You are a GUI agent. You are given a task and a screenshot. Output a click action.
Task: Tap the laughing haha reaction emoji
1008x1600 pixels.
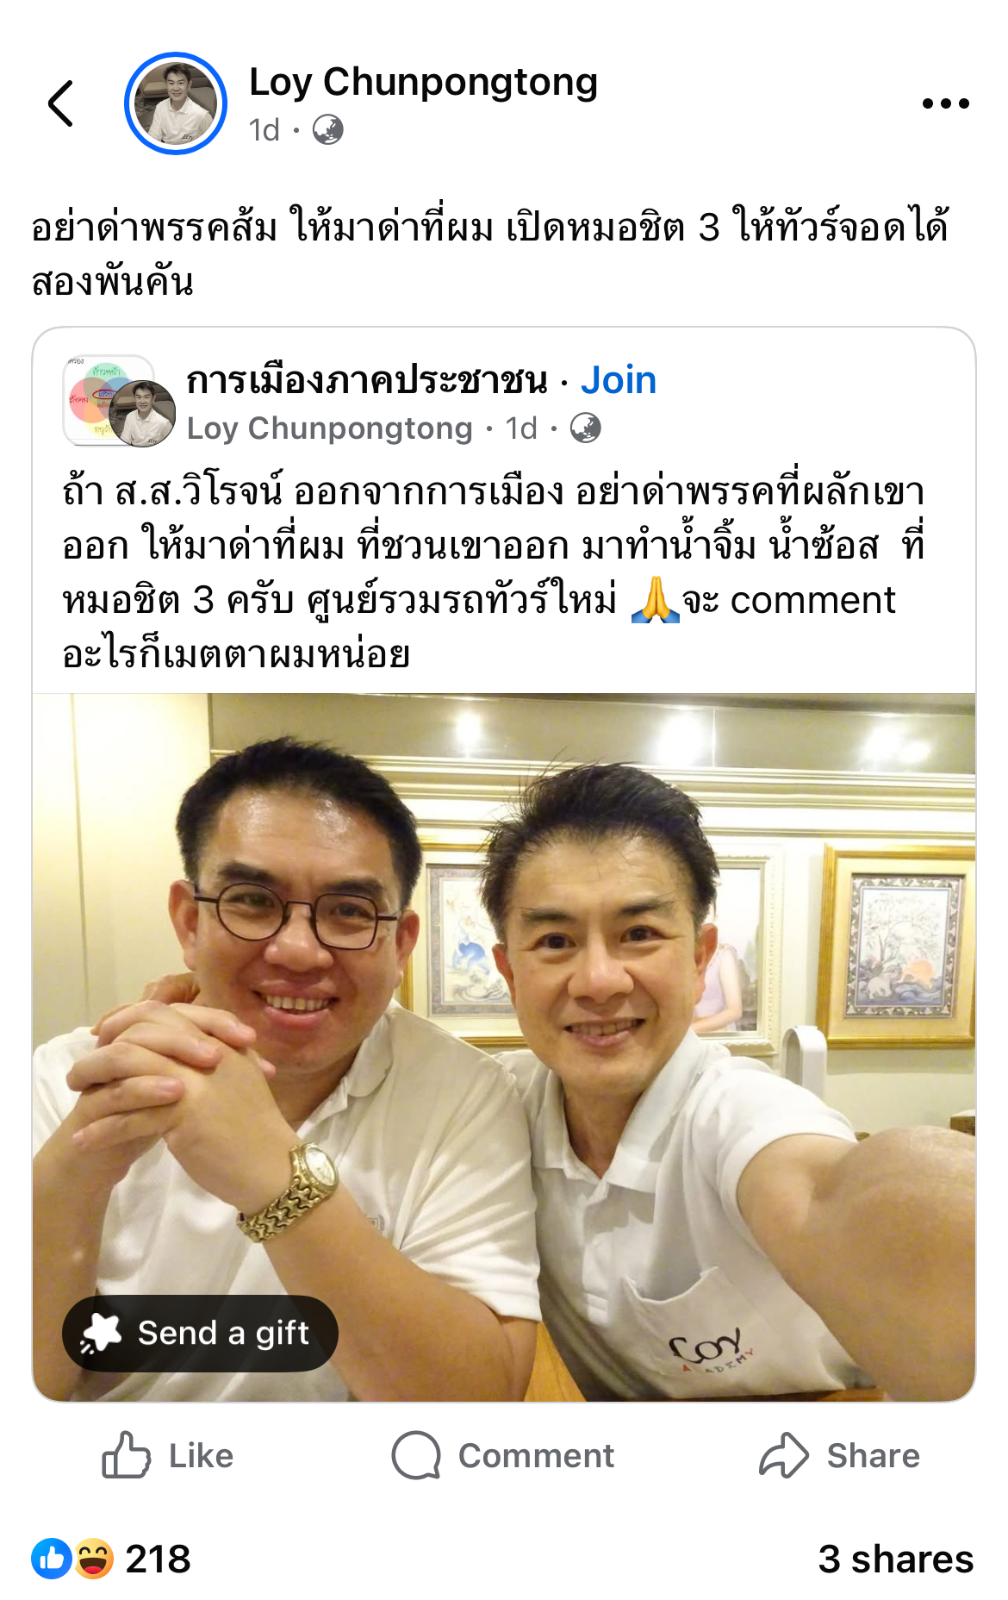(93, 1559)
